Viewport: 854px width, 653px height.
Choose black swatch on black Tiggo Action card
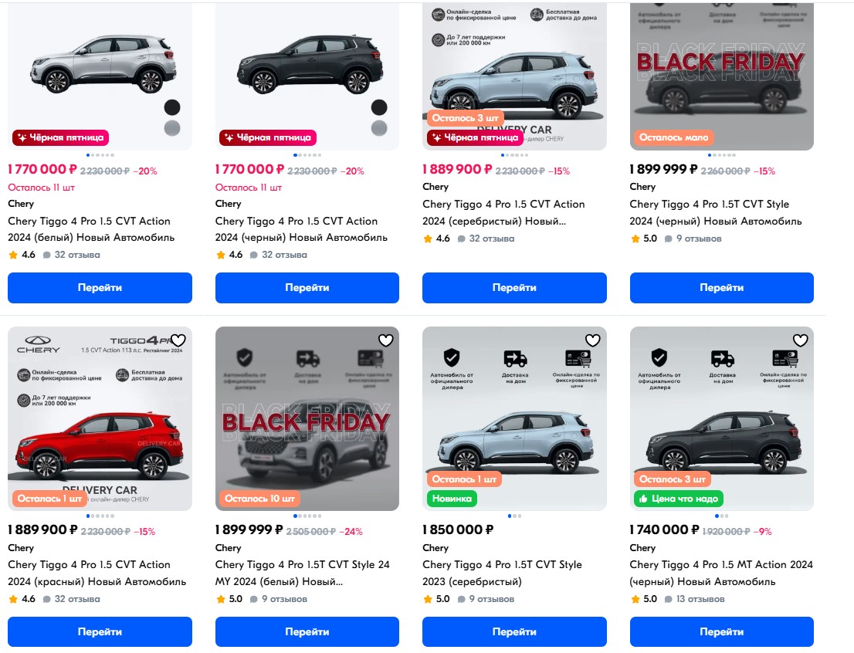click(379, 107)
